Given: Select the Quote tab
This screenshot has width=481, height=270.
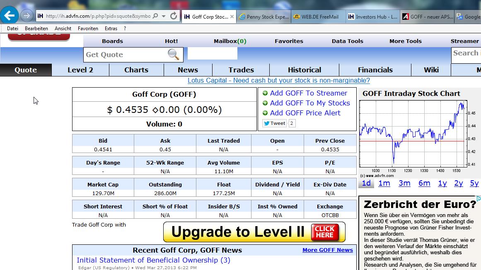Looking at the screenshot, I should pos(26,70).
